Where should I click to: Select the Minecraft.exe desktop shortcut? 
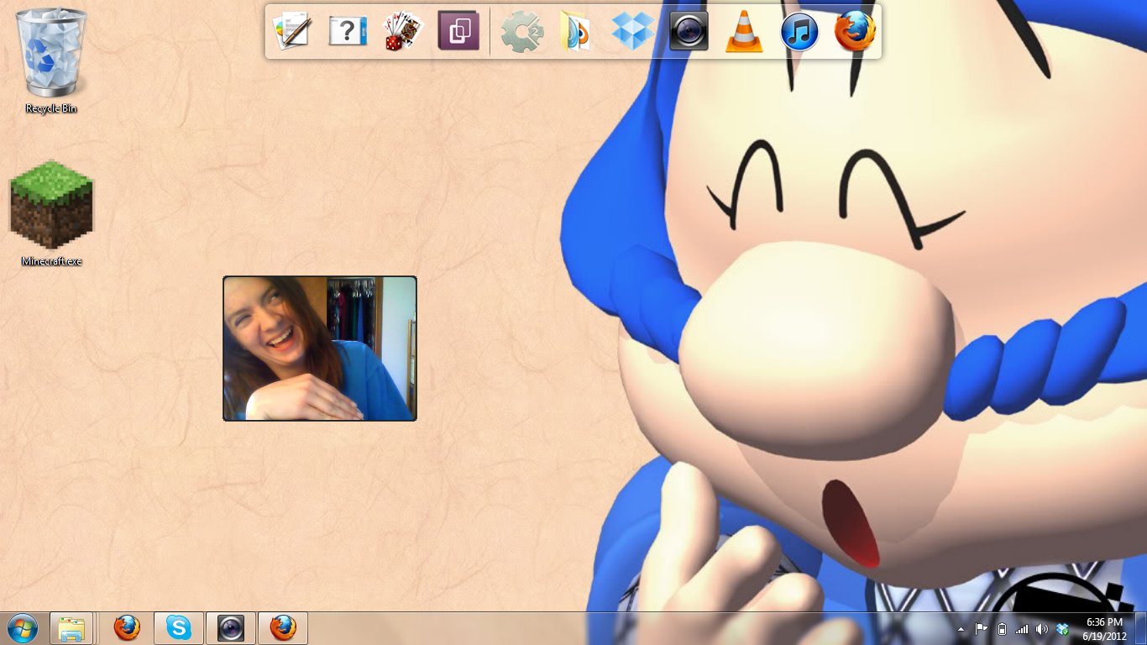51,210
